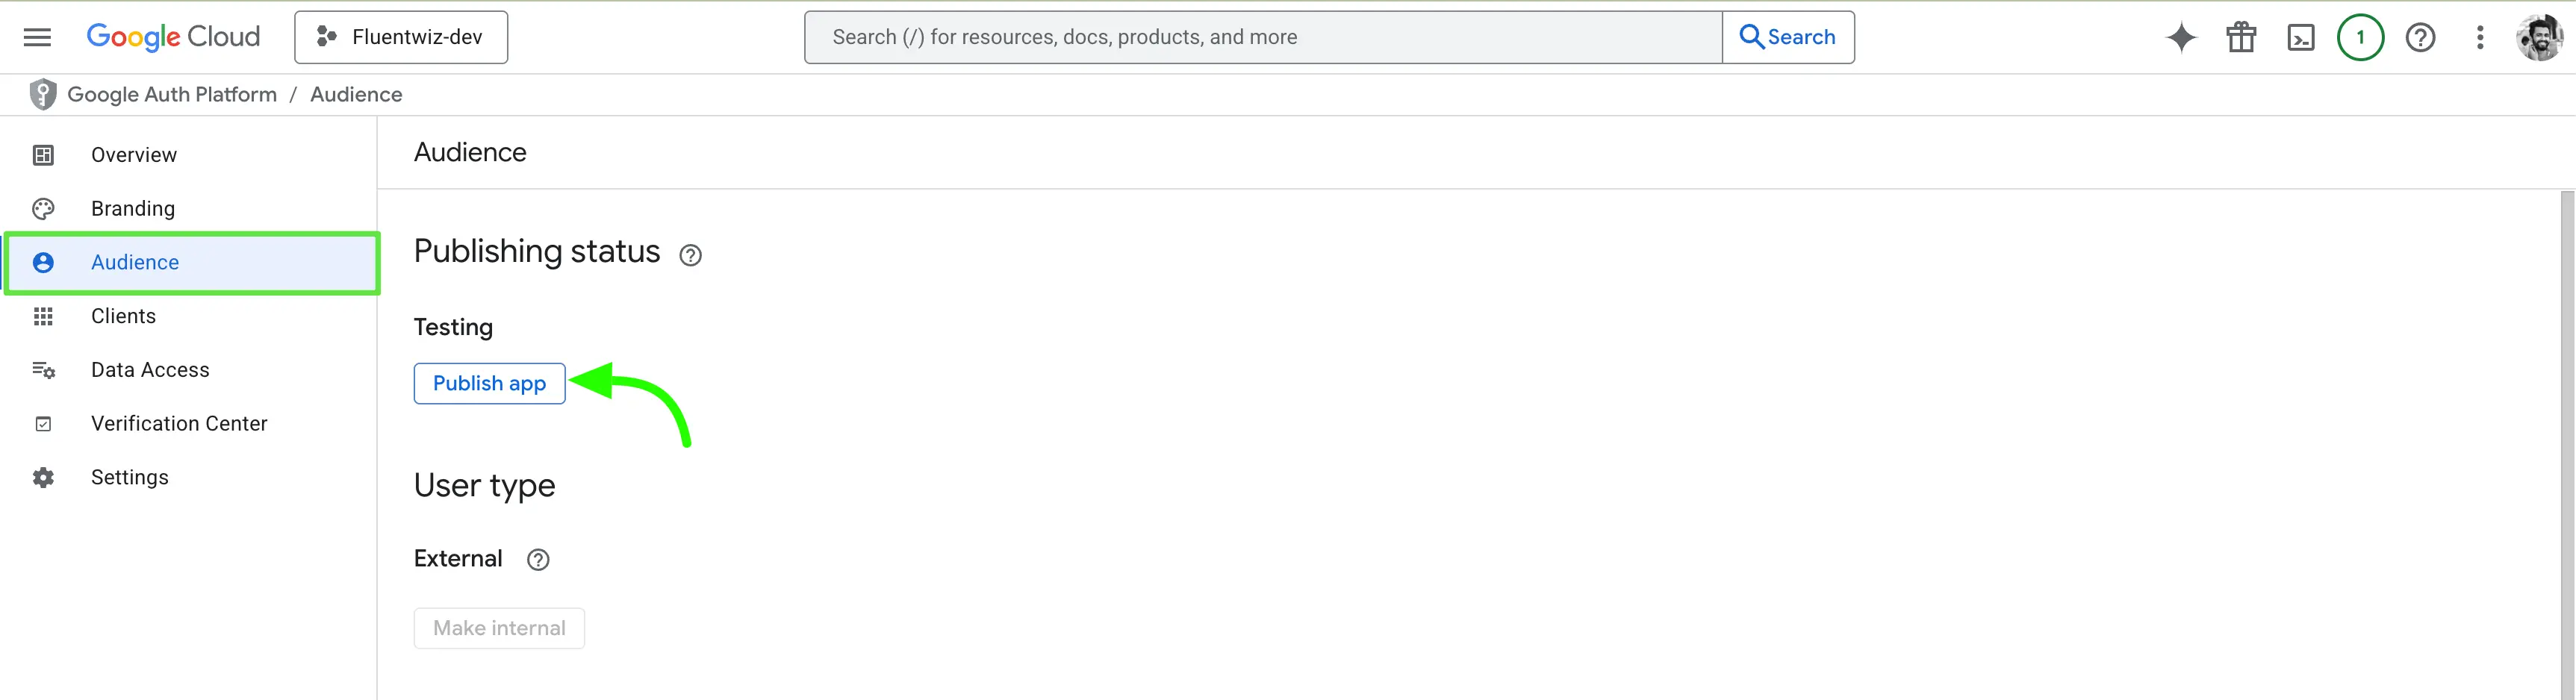Open the three-dot overflow menu in the header
Viewport: 2576px width, 700px height.
pos(2481,37)
